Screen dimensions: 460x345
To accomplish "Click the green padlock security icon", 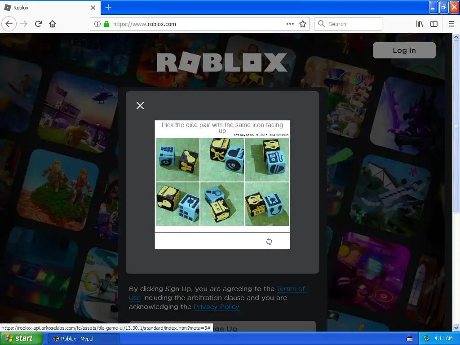I will pyautogui.click(x=106, y=24).
